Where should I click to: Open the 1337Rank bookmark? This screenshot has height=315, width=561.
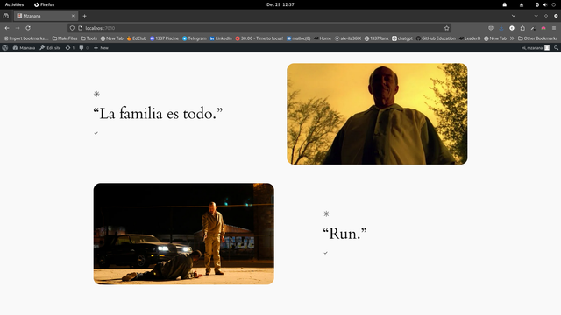[x=376, y=38]
